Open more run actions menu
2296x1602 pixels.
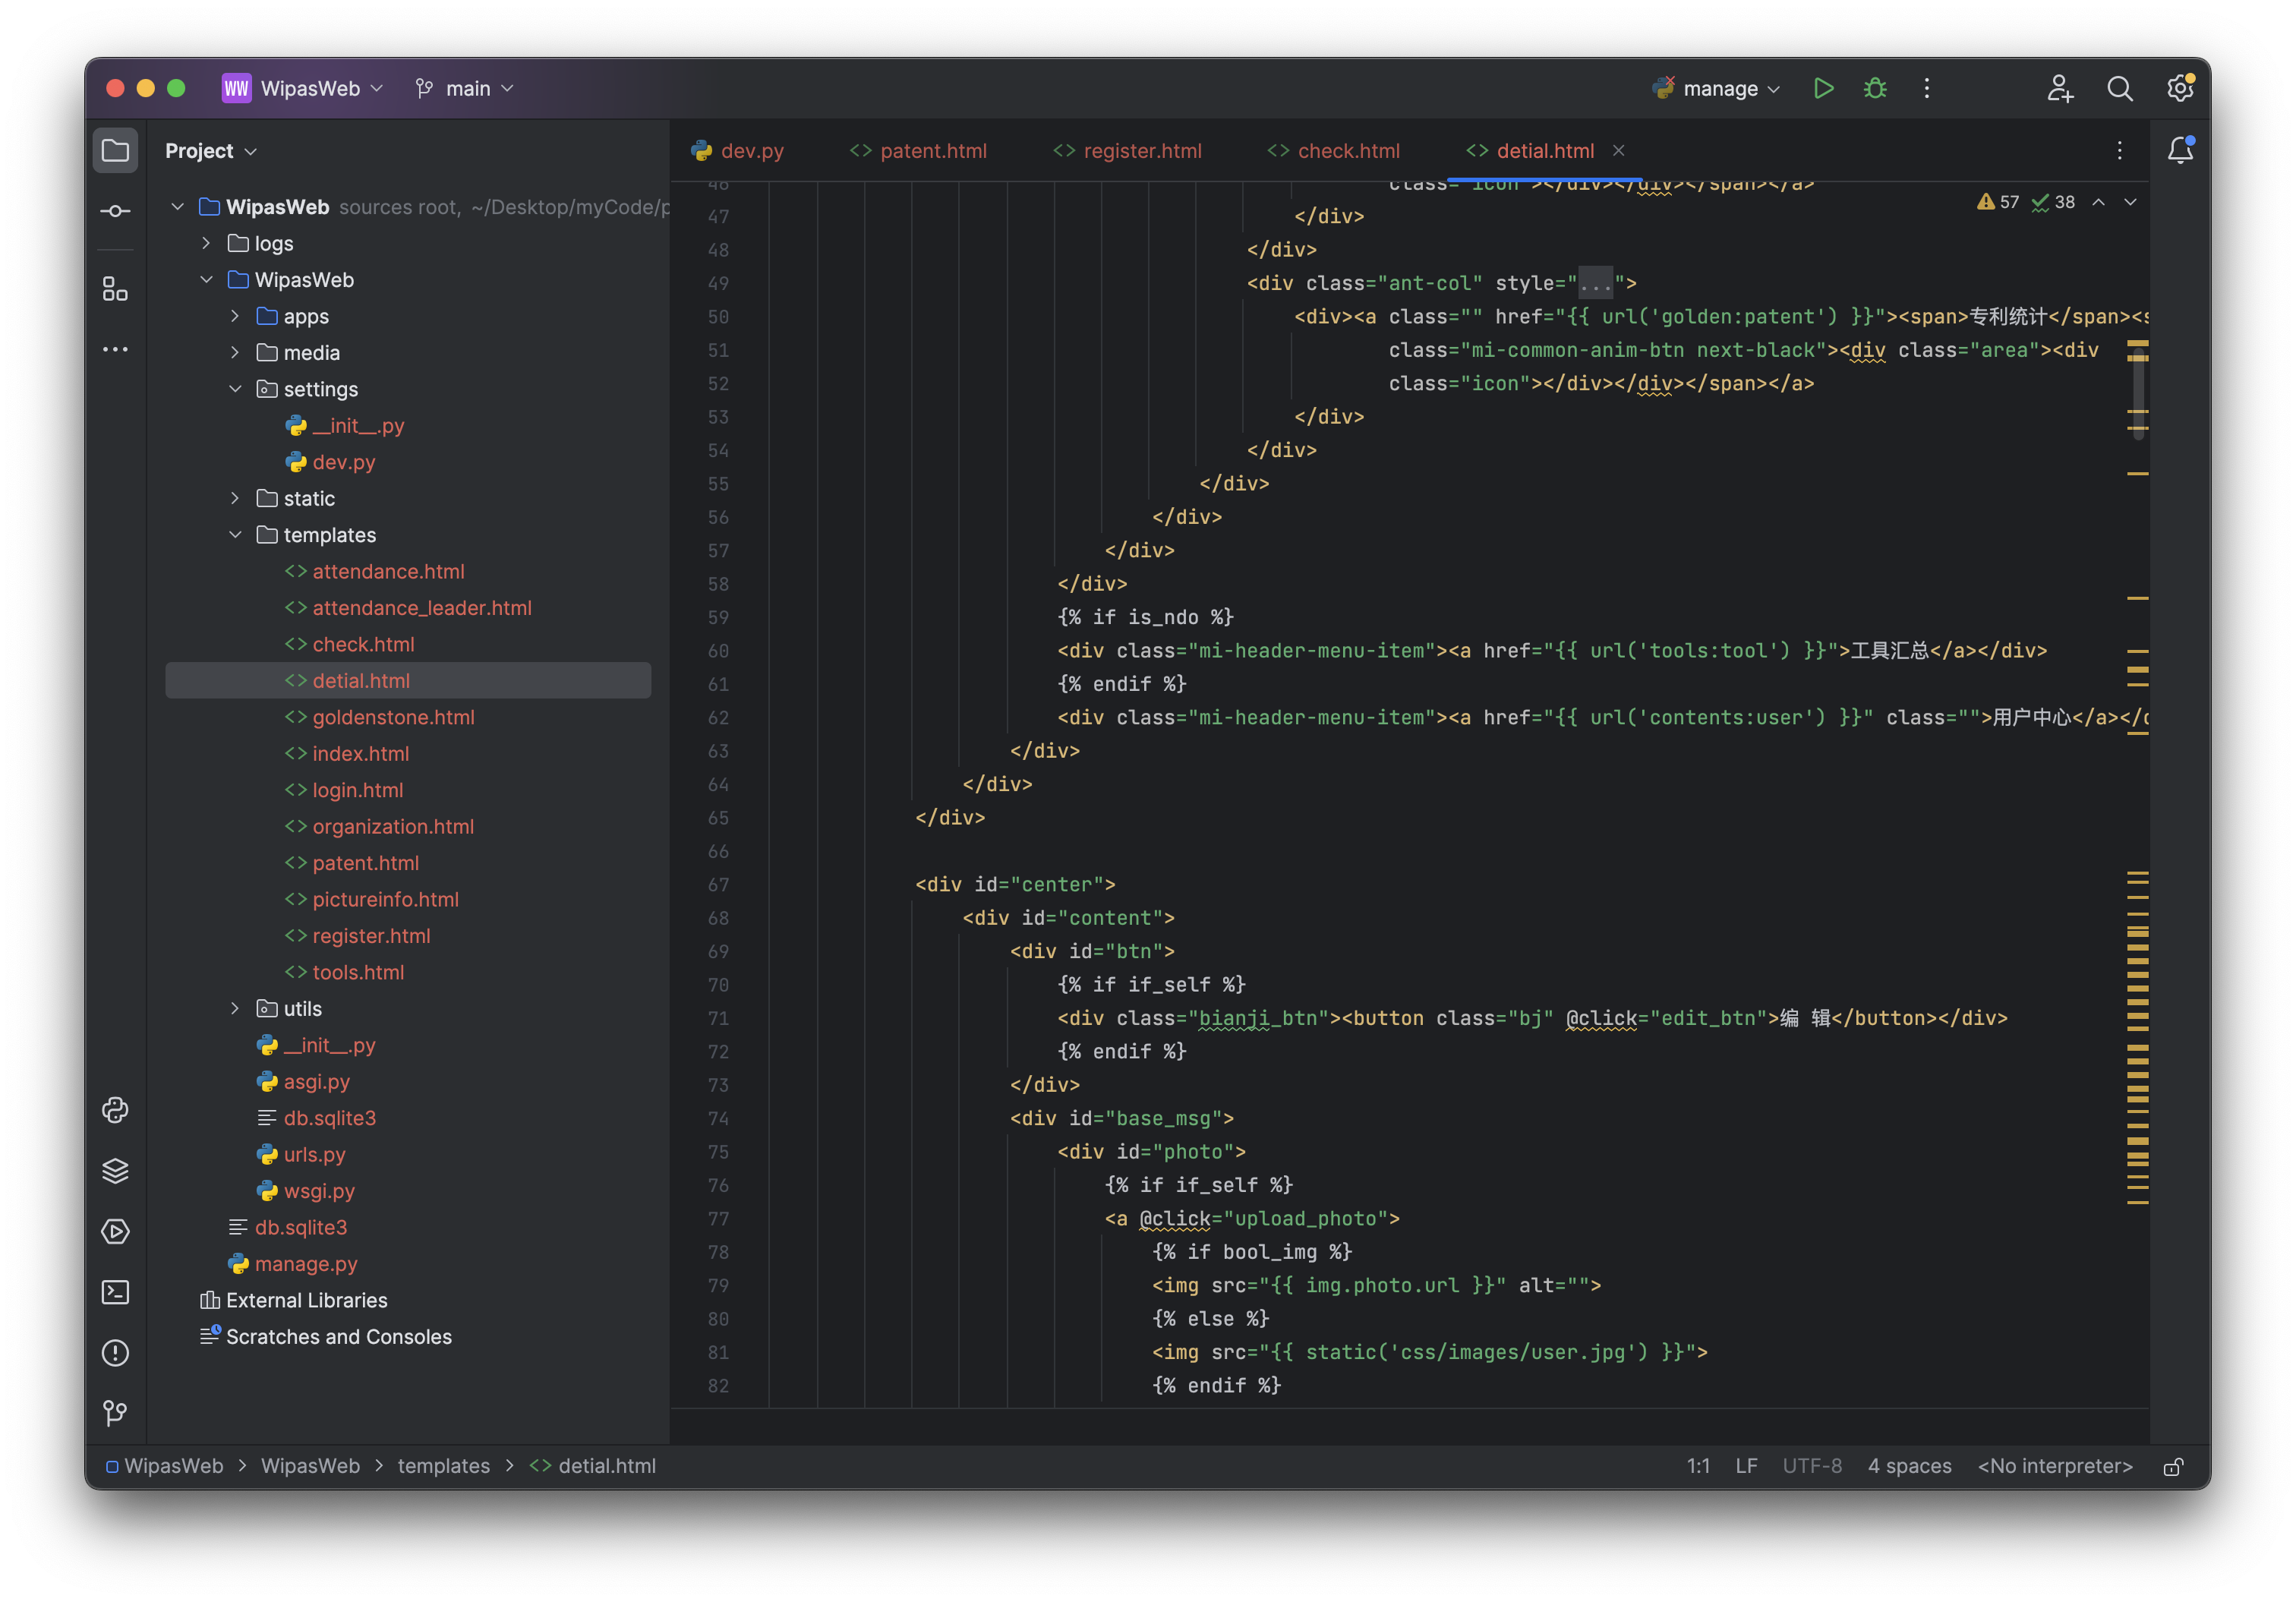pos(1927,88)
